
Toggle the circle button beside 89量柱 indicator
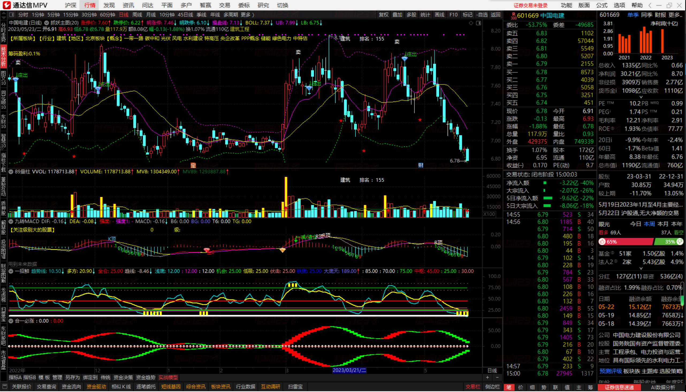click(x=11, y=172)
